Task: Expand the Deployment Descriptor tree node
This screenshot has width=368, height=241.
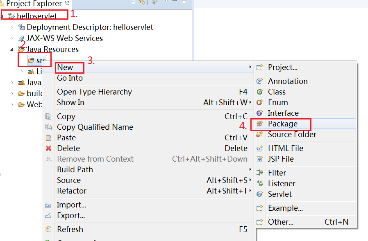Action: 12,27
